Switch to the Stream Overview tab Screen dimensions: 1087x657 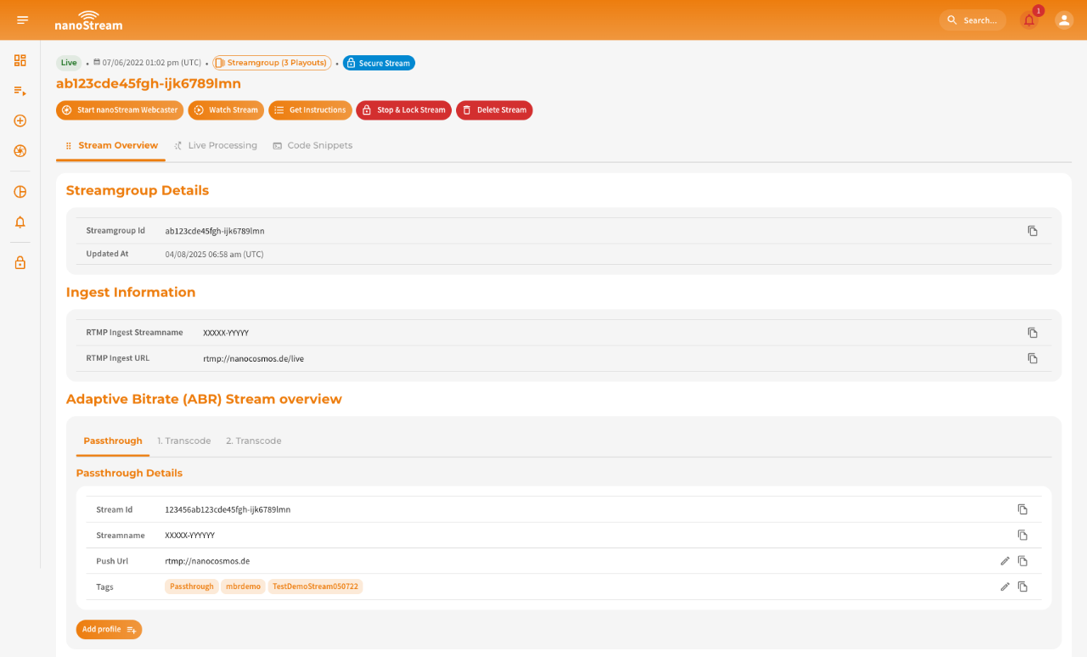[x=110, y=146]
